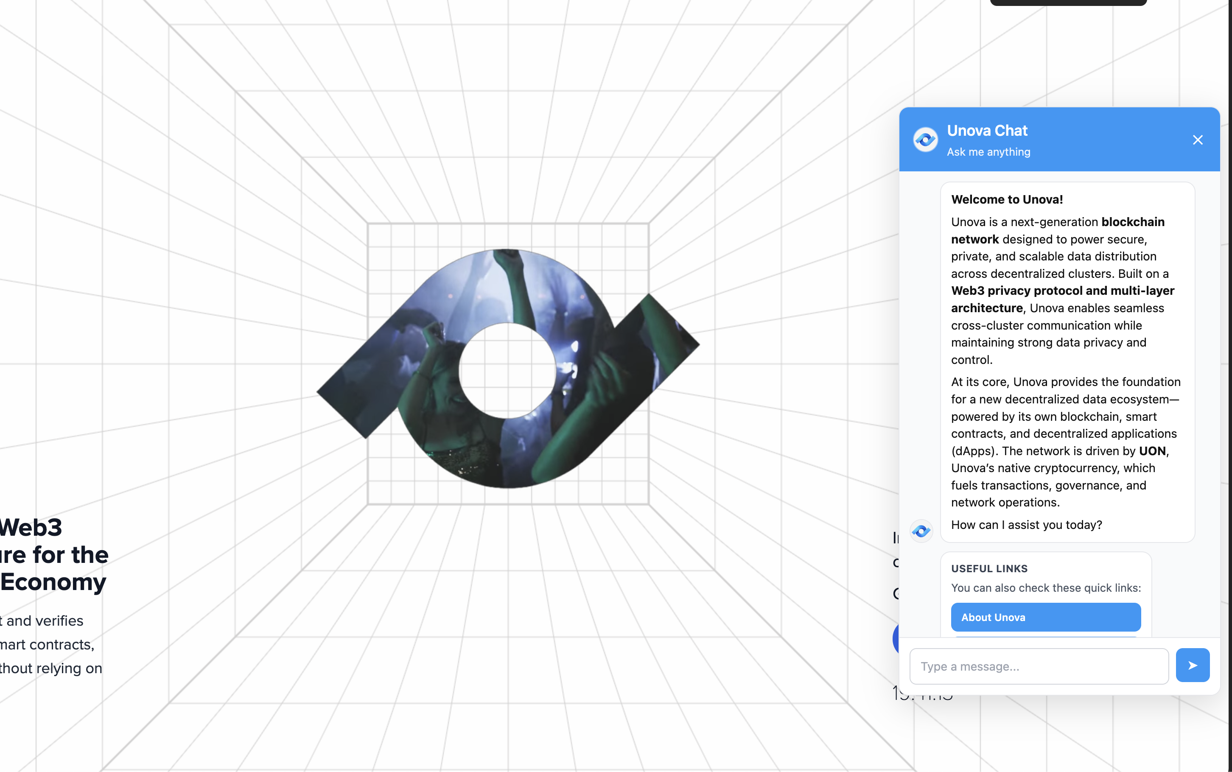Screen dimensions: 1232x772
Task: Click the bot avatar beside welcome message
Action: point(921,531)
